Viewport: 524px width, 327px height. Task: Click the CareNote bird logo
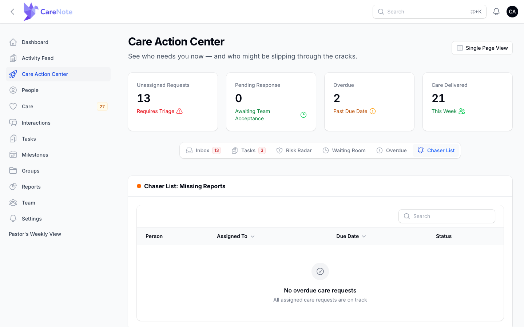tap(31, 12)
